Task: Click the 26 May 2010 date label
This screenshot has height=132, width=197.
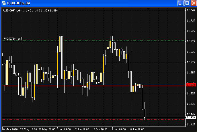Action: [10, 129]
